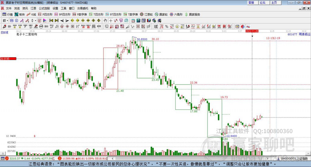Viewport: 311px width, 167px height.
Task: Click the red 26.9195 price label
Action: click(8, 58)
